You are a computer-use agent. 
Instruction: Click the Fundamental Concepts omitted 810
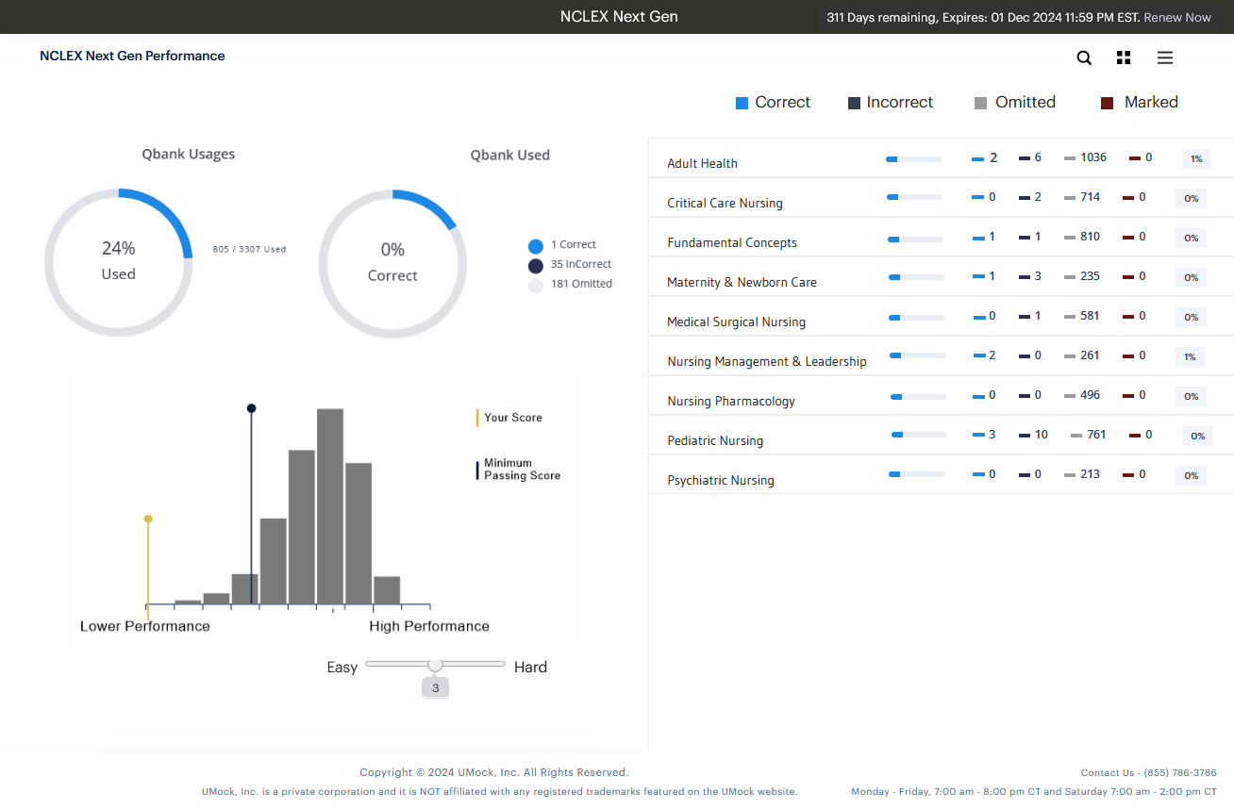1091,237
